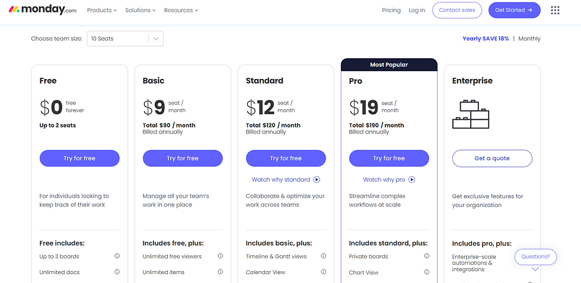581x283 pixels.
Task: Expand the Solutions menu
Action: [141, 11]
